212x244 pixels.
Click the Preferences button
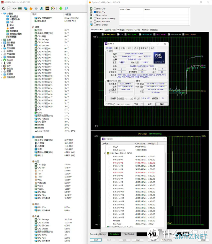166,240
